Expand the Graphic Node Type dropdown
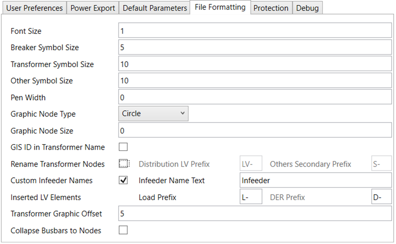 pos(153,114)
